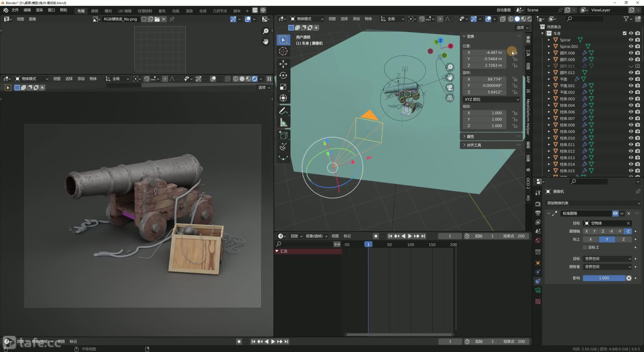Set track axis to -Z

tap(628, 231)
